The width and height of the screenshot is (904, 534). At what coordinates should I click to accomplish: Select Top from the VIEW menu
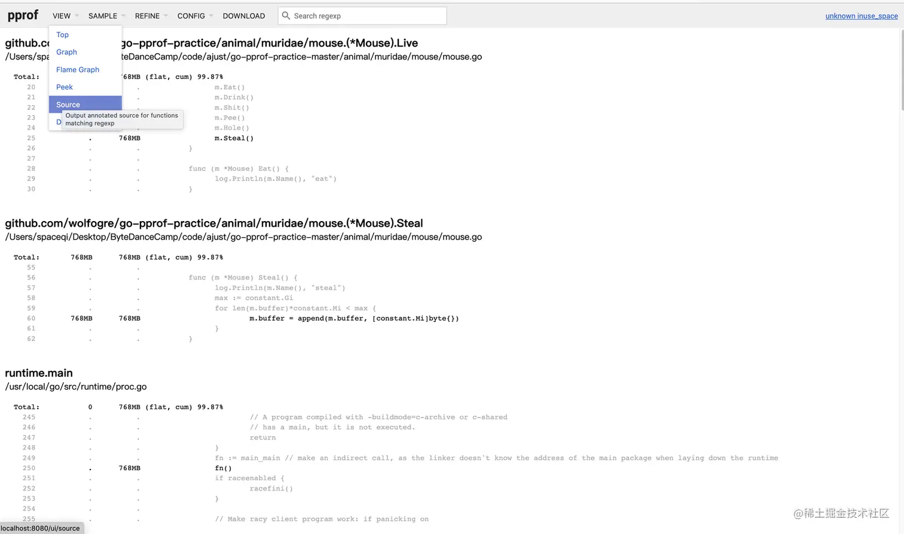[62, 35]
